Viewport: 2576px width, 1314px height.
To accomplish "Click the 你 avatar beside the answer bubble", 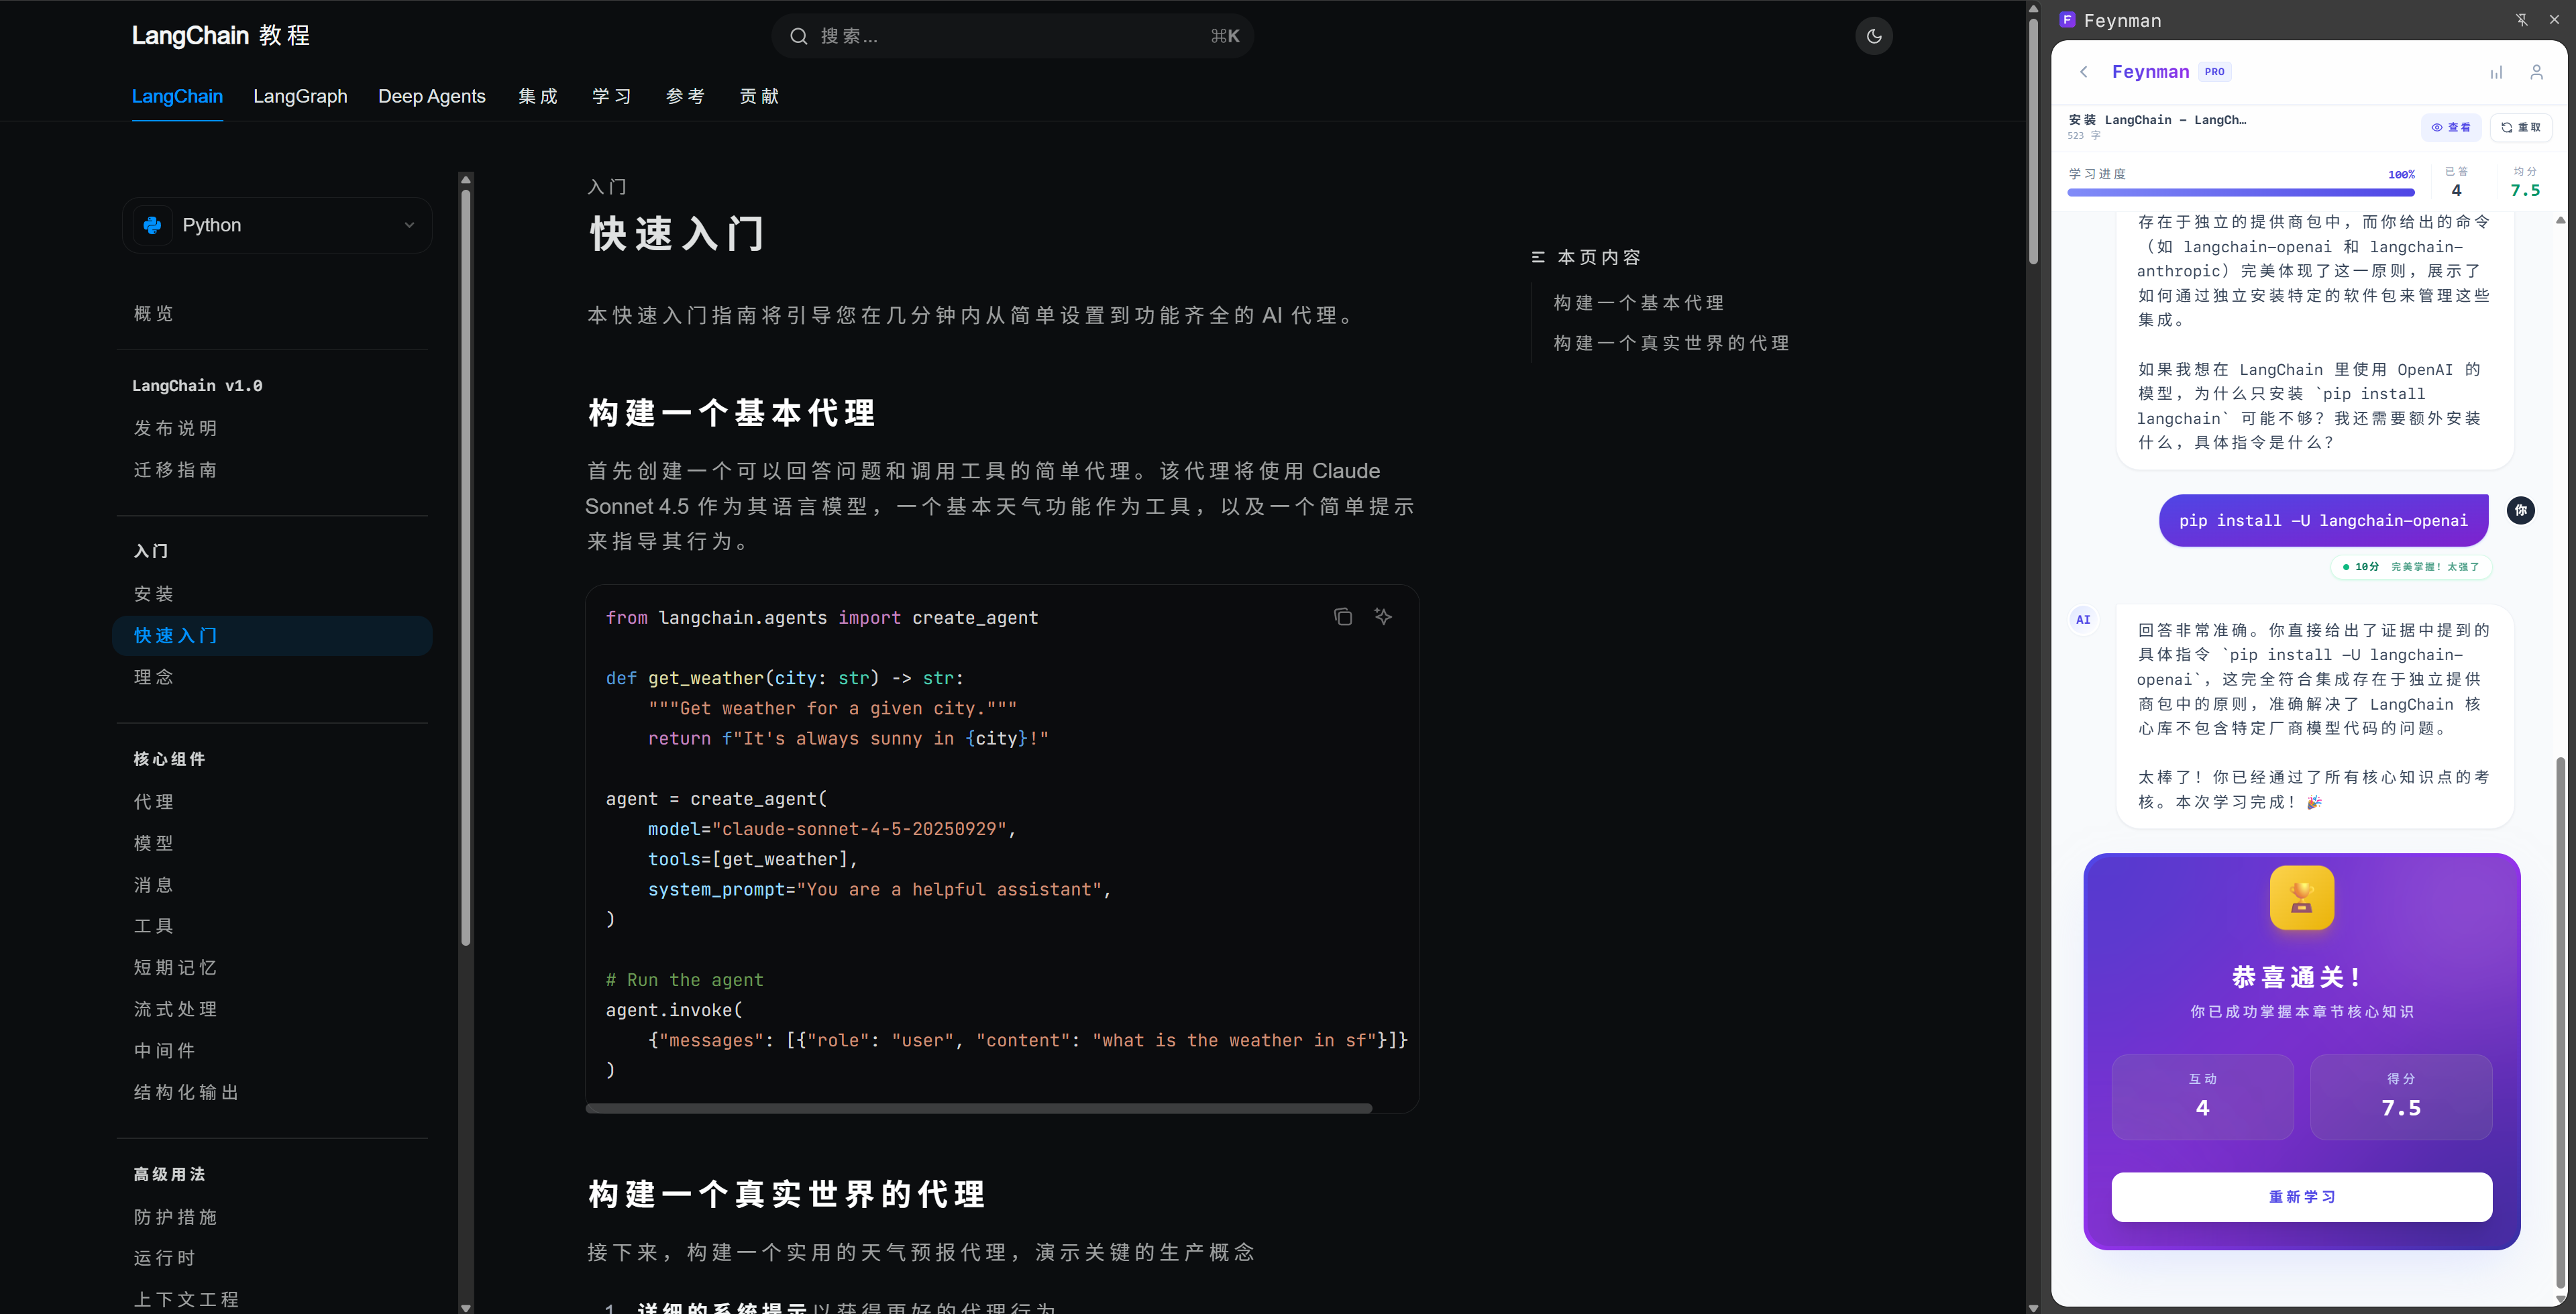I will 2521,510.
